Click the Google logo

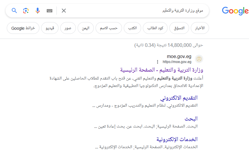tap(235, 11)
